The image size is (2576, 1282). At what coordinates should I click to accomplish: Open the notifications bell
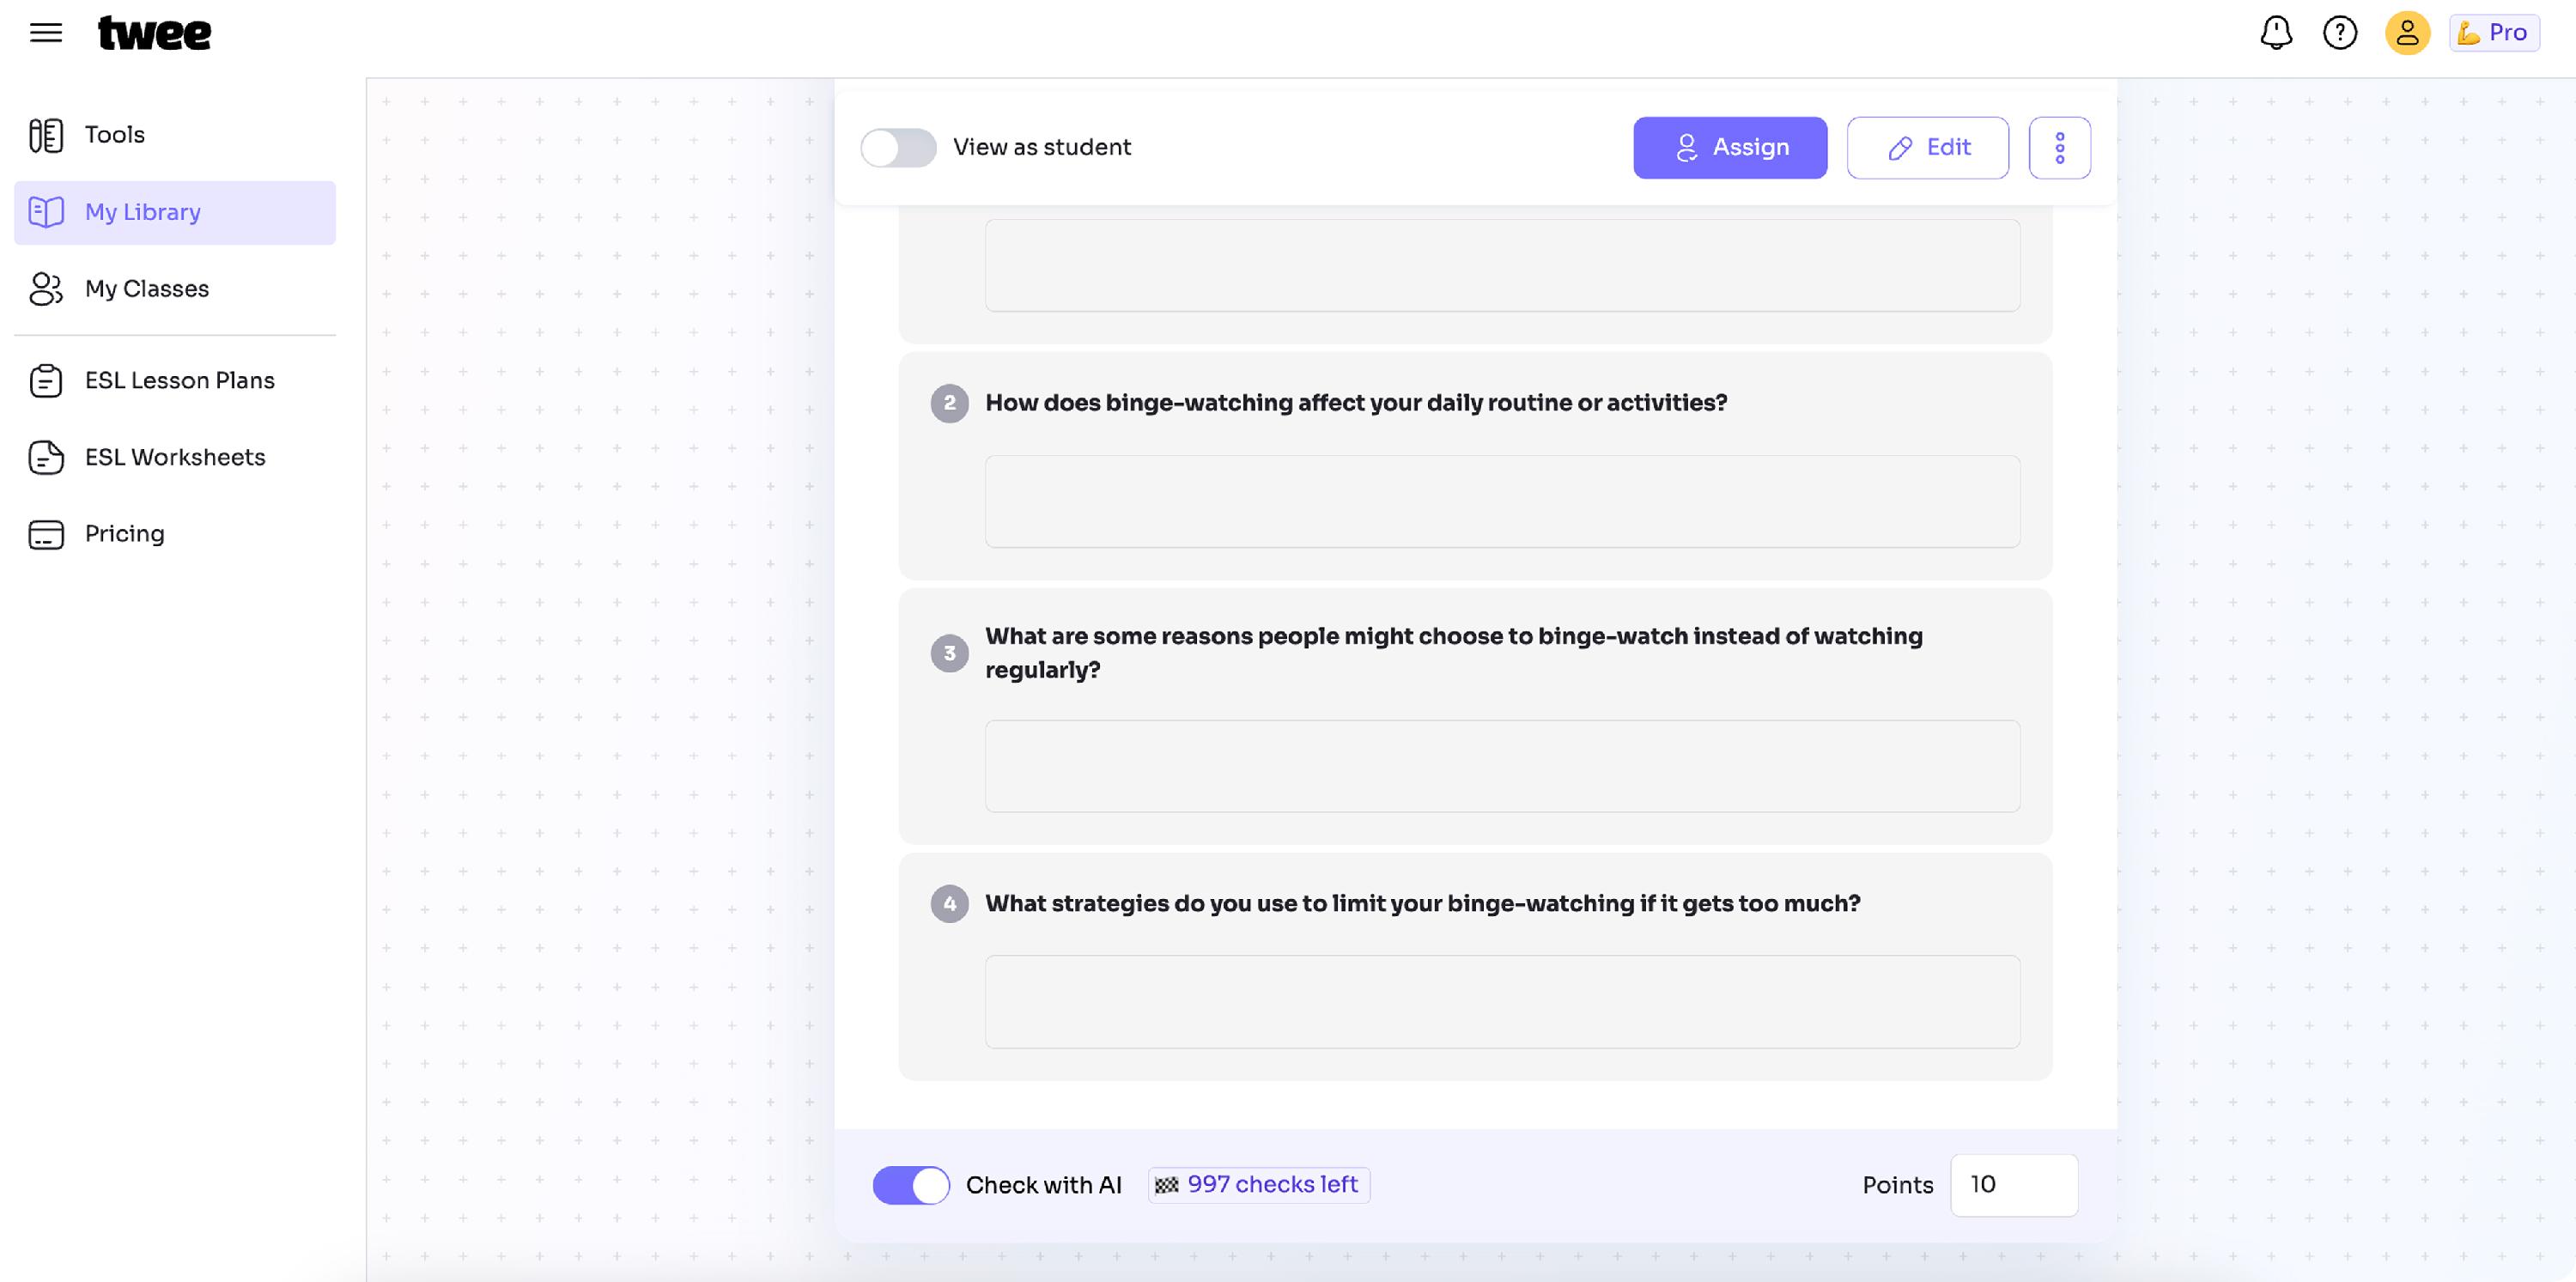pos(2276,33)
